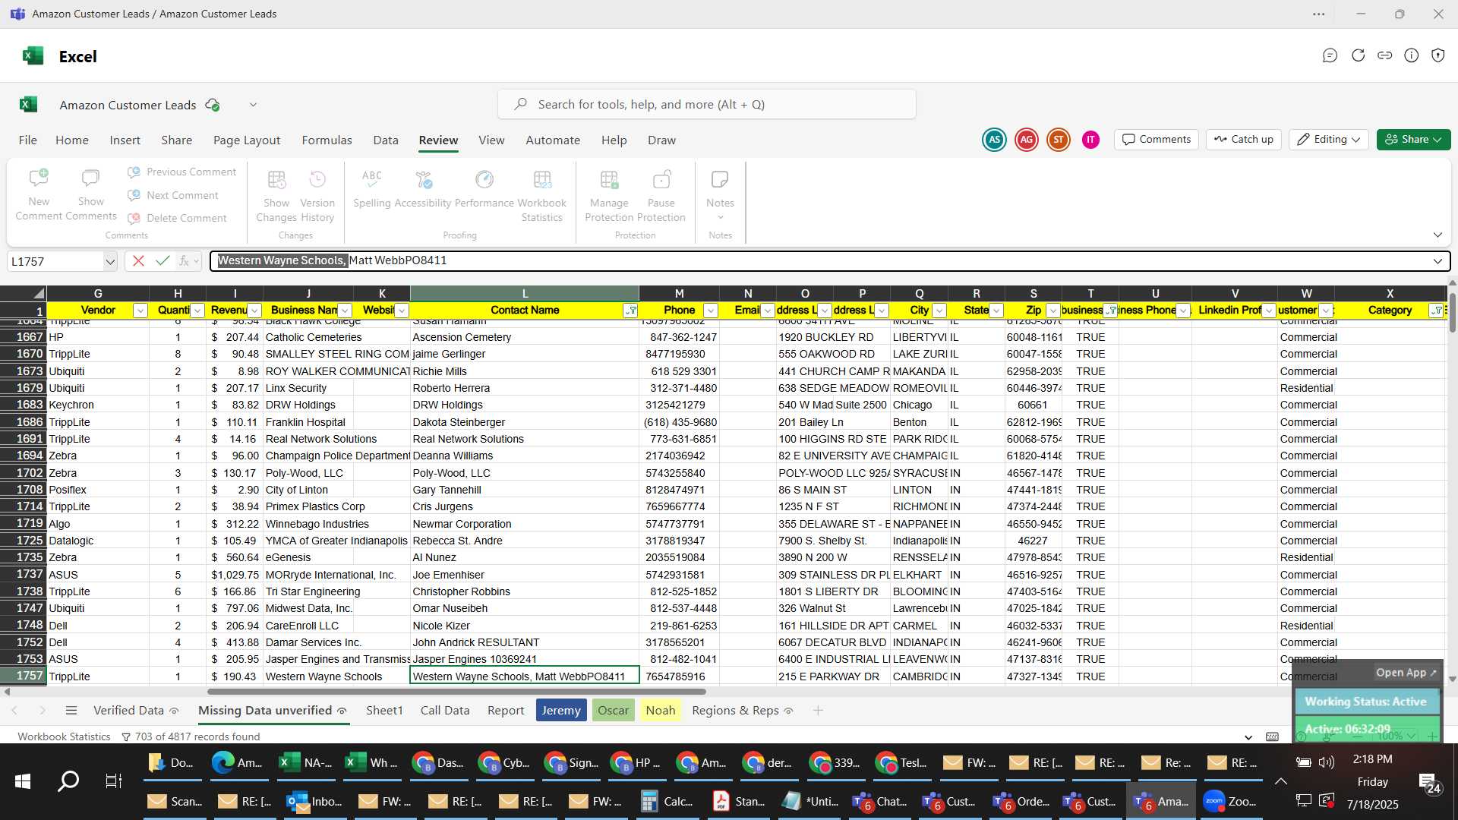This screenshot has width=1458, height=820.
Task: Expand the formula bar
Action: click(1437, 261)
